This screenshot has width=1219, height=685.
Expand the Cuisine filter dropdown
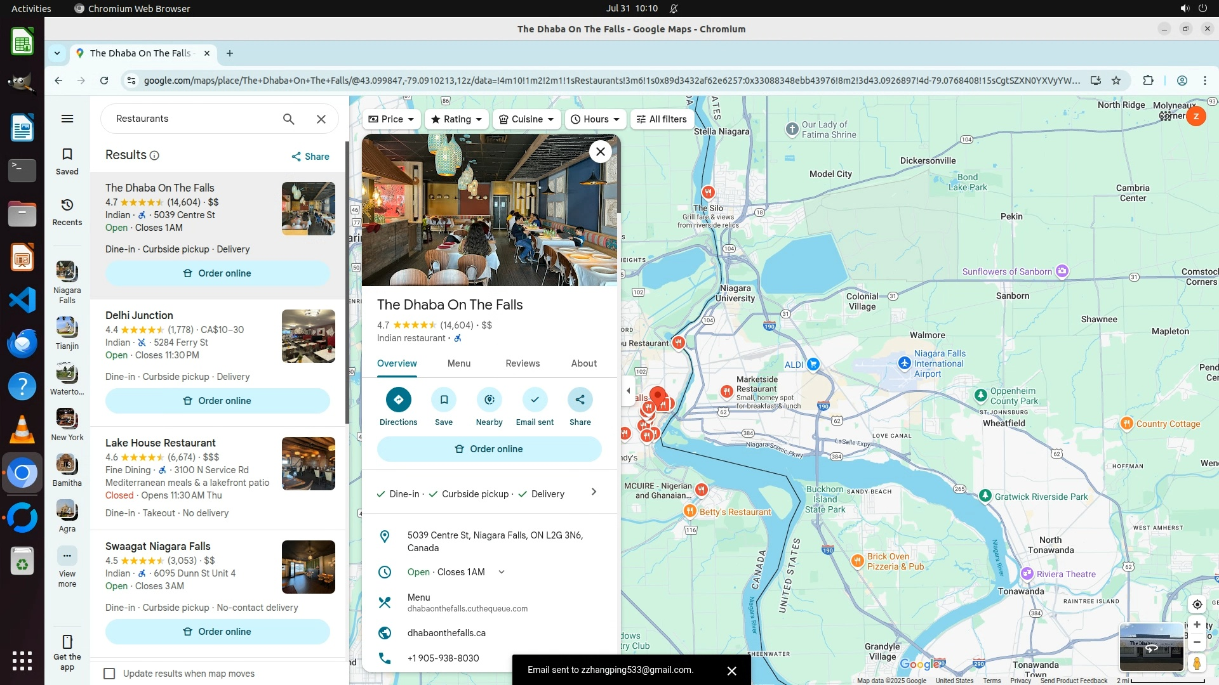click(x=526, y=119)
